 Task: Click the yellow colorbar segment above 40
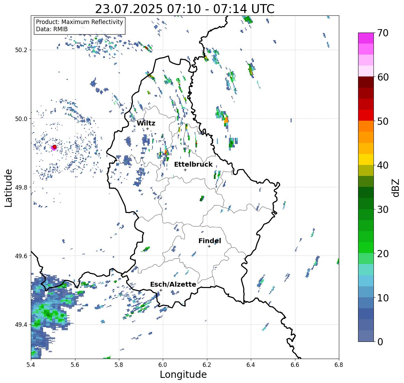pyautogui.click(x=366, y=159)
